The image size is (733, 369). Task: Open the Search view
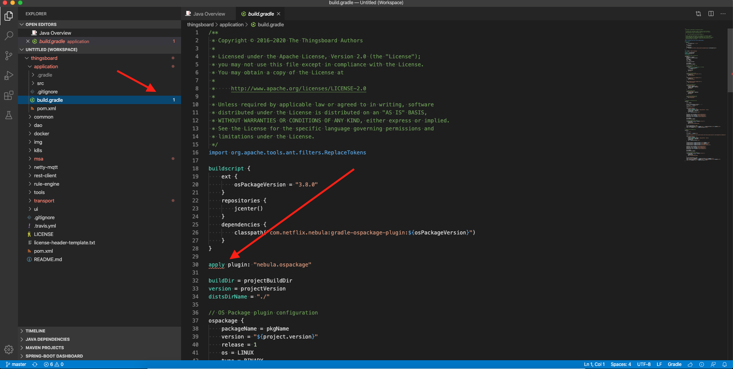(x=8, y=35)
